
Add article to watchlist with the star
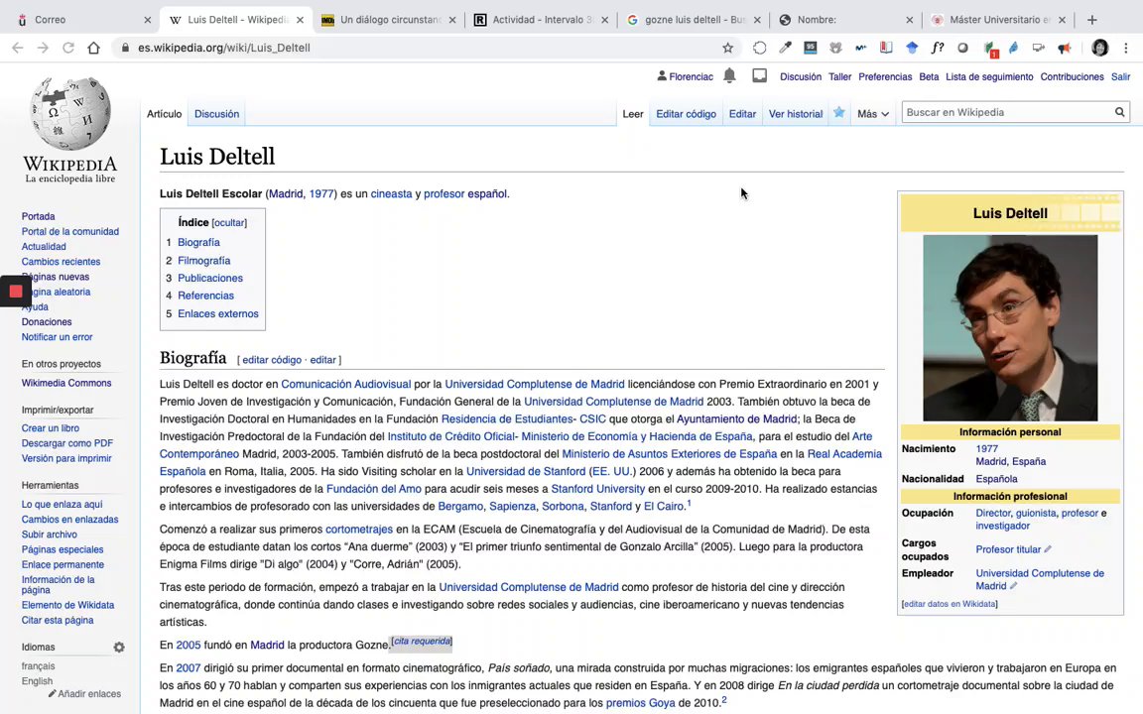[x=839, y=113]
